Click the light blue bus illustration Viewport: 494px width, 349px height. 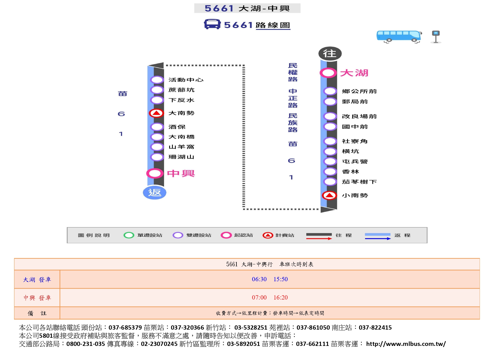click(x=399, y=37)
